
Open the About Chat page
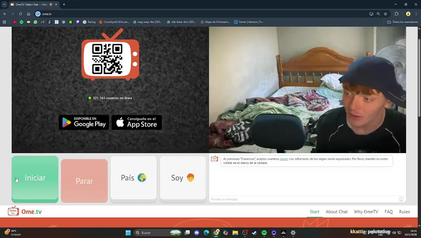[x=336, y=212]
